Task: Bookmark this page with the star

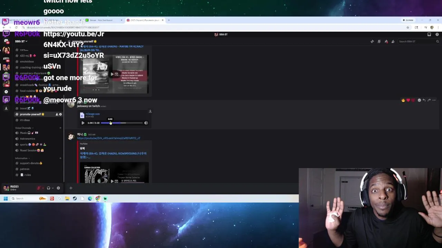Action: tap(408, 28)
